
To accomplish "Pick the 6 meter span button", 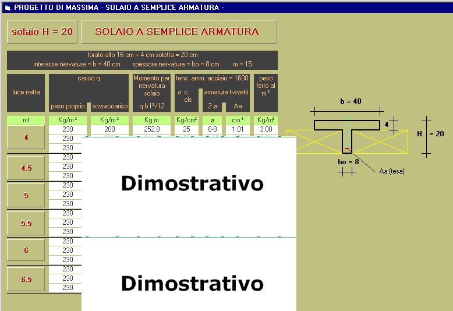I will click(26, 250).
